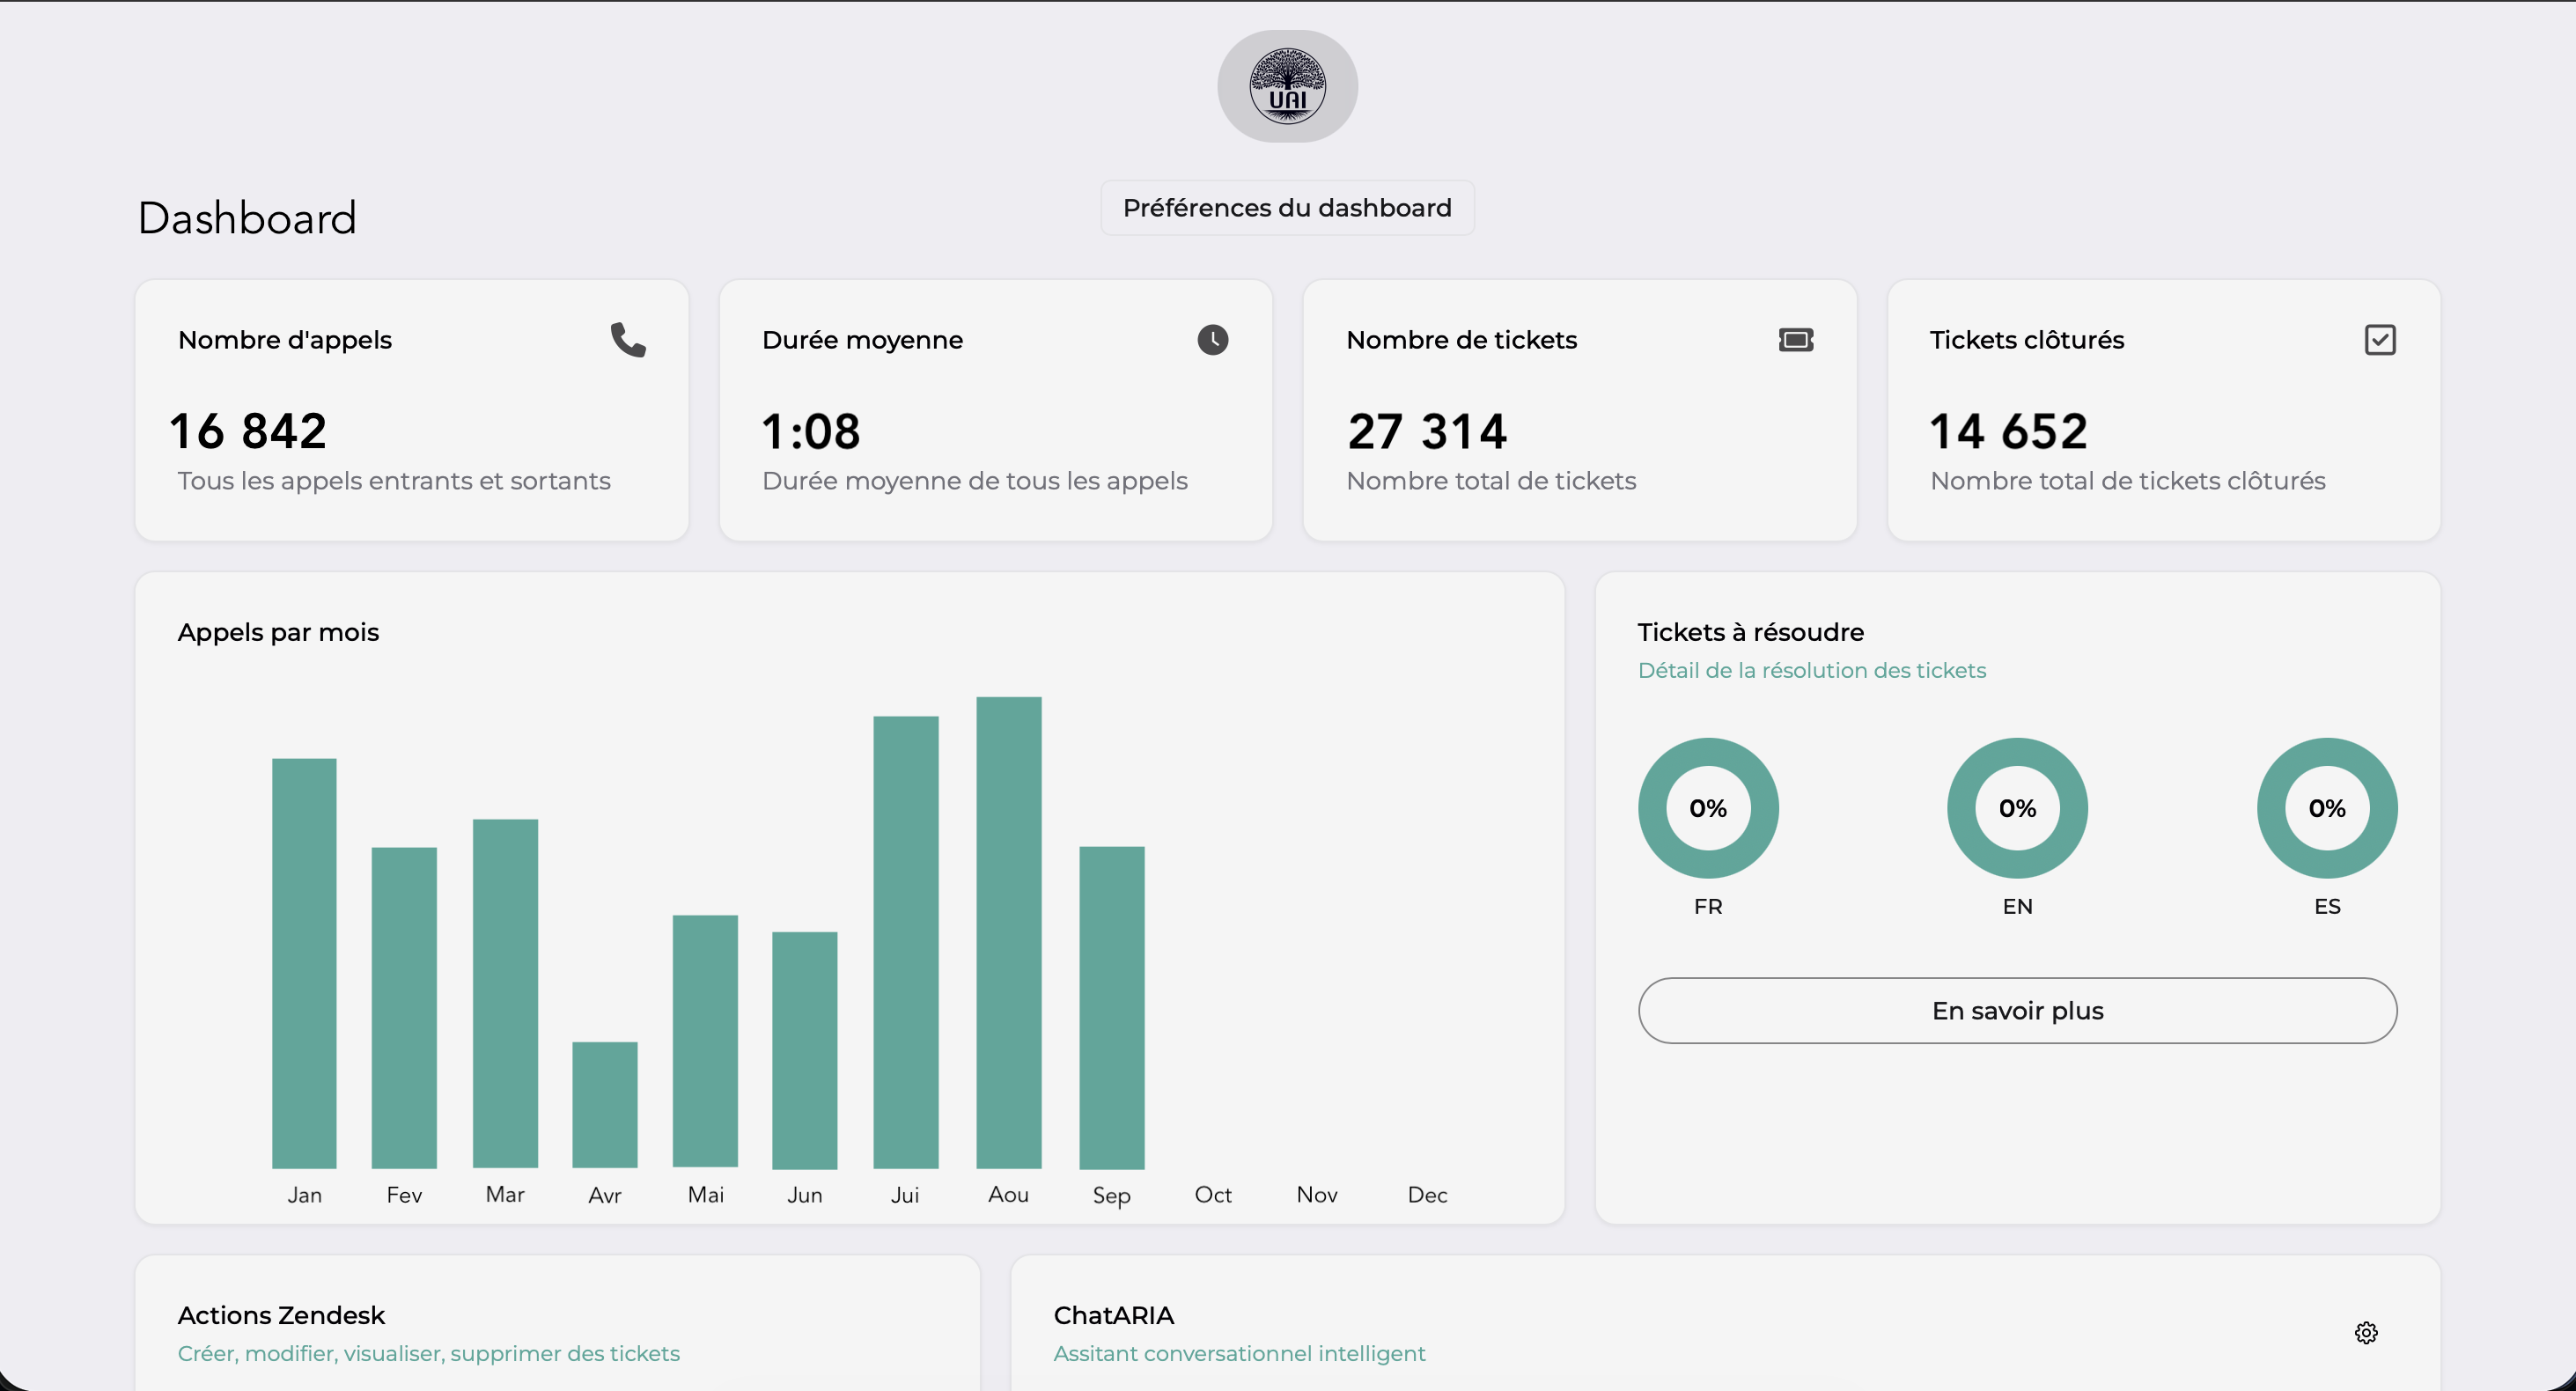The height and width of the screenshot is (1391, 2576).
Task: Open the Assitant conversationnel intelligent link
Action: point(1240,1353)
